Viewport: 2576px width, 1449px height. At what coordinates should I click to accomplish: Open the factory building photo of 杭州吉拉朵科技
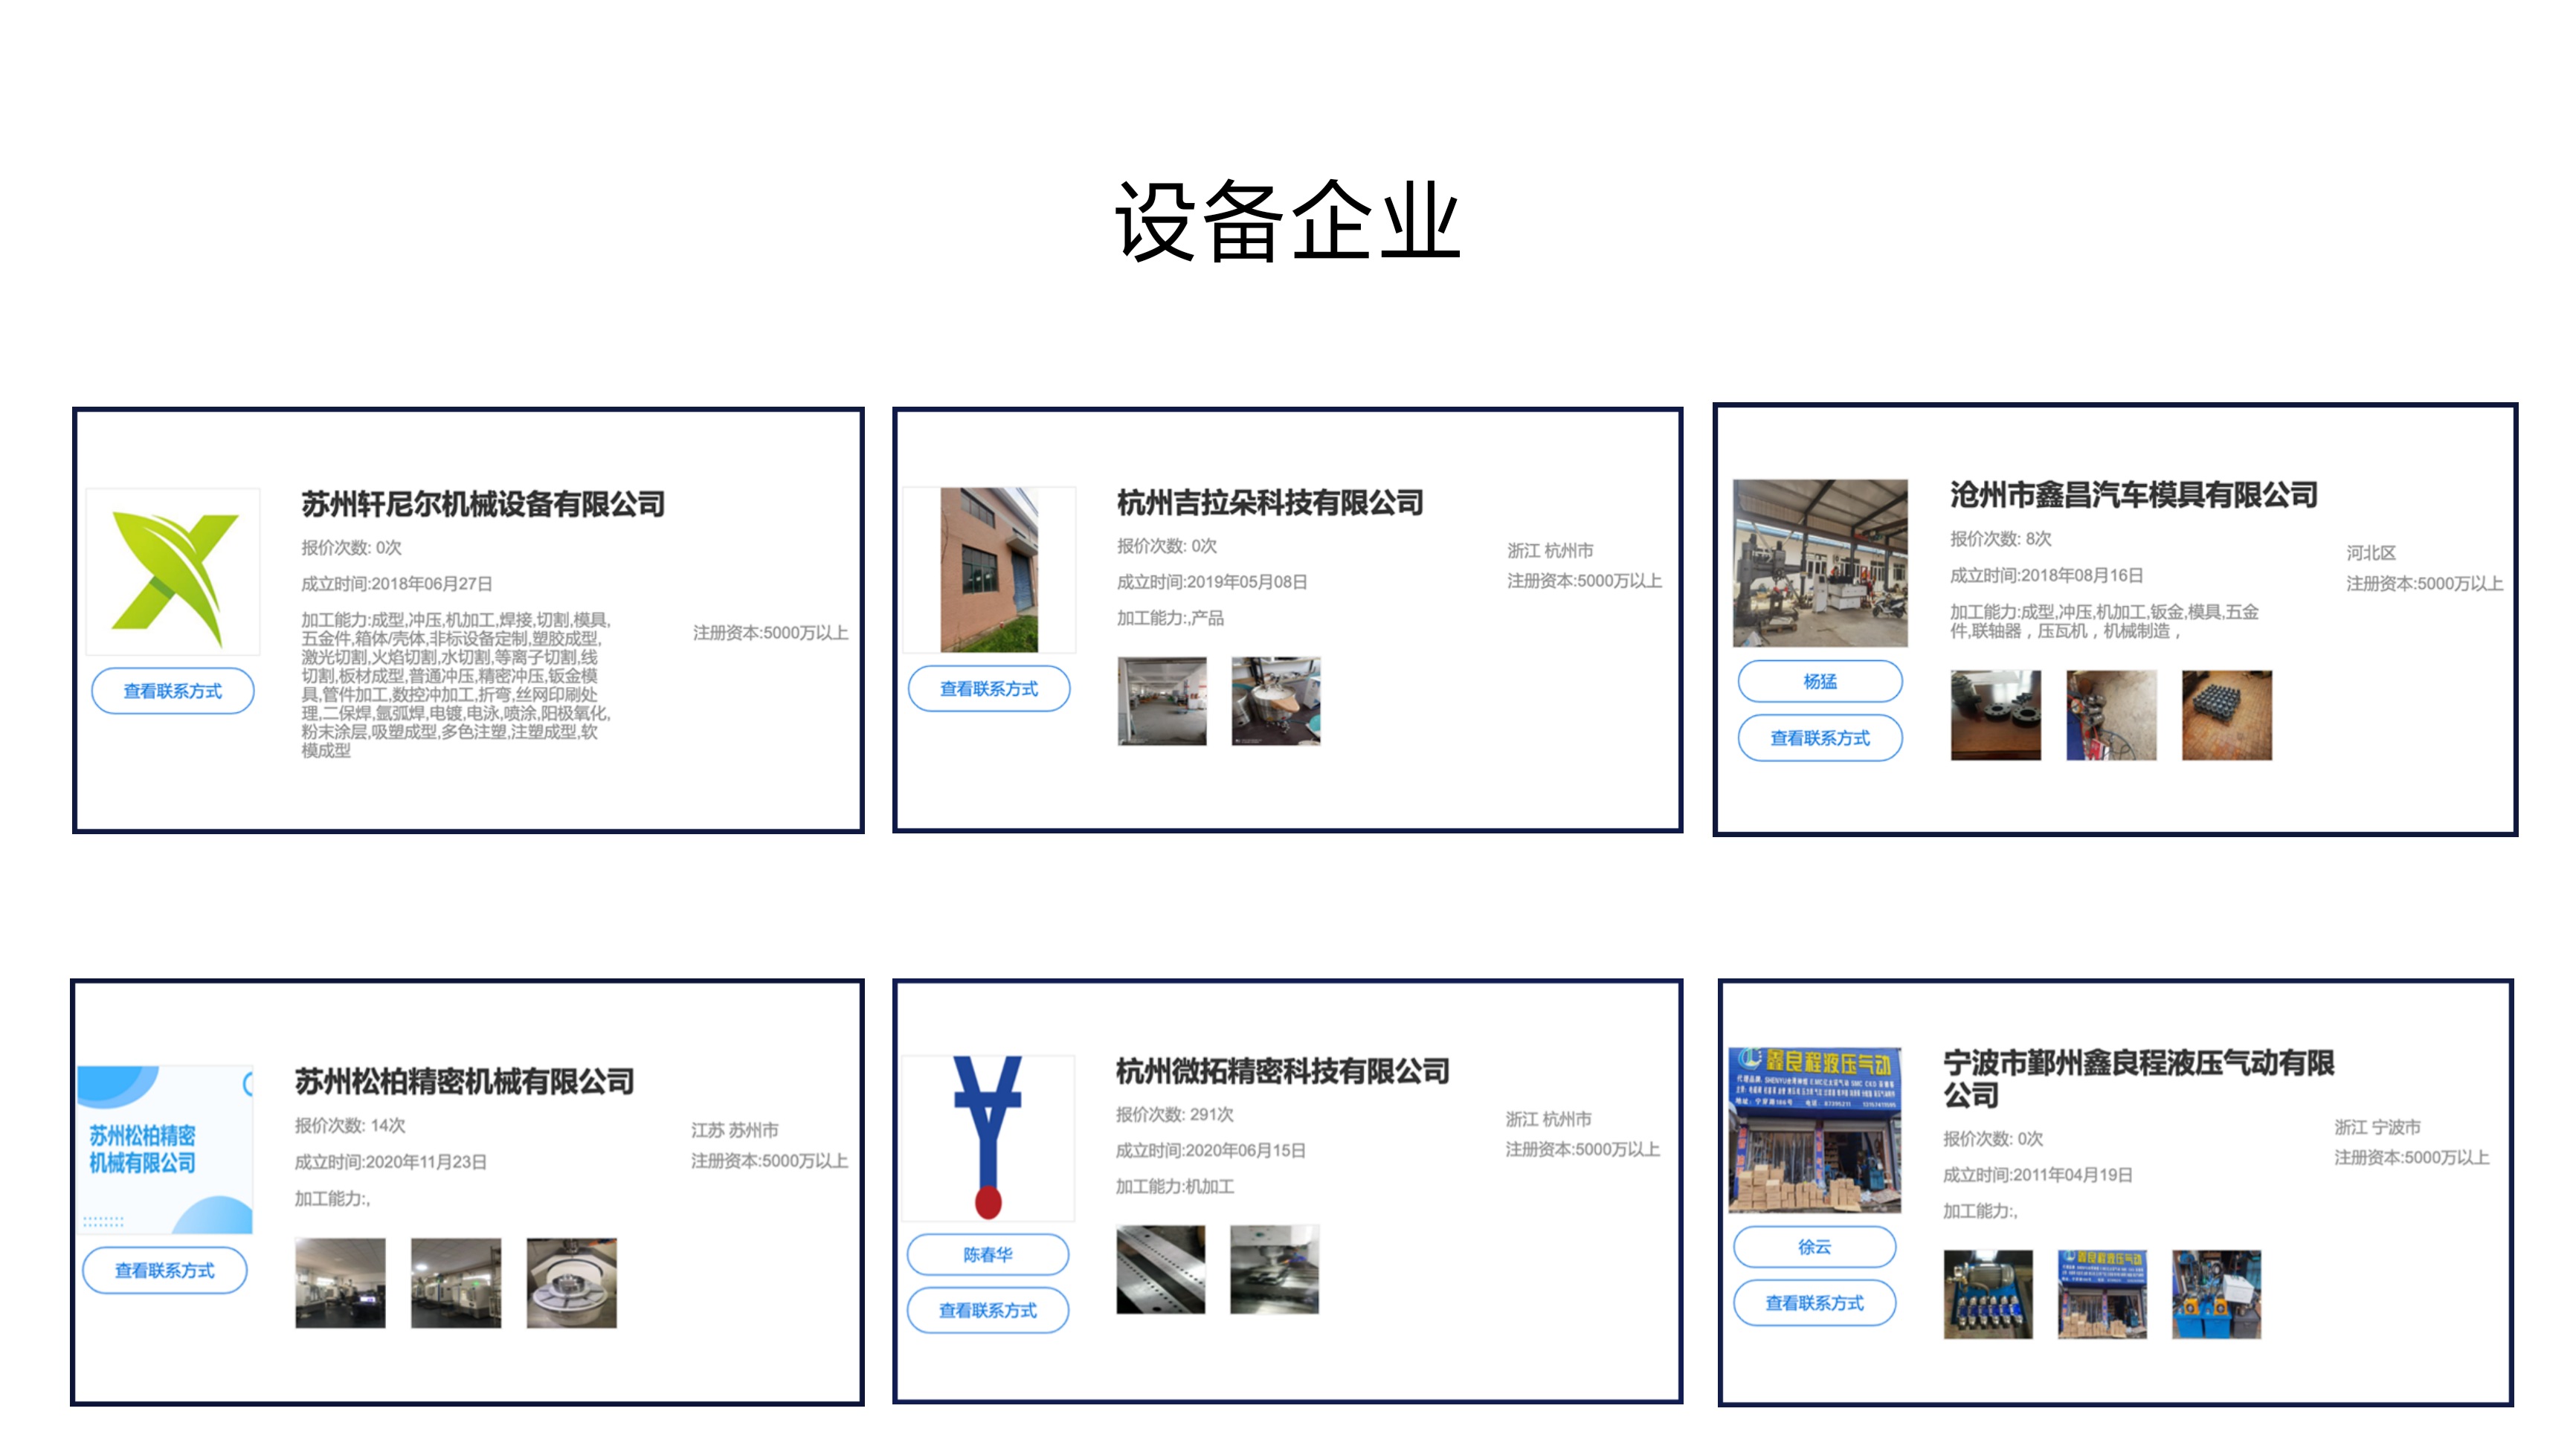click(989, 570)
